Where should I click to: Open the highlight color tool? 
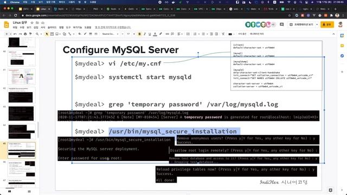(160, 34)
